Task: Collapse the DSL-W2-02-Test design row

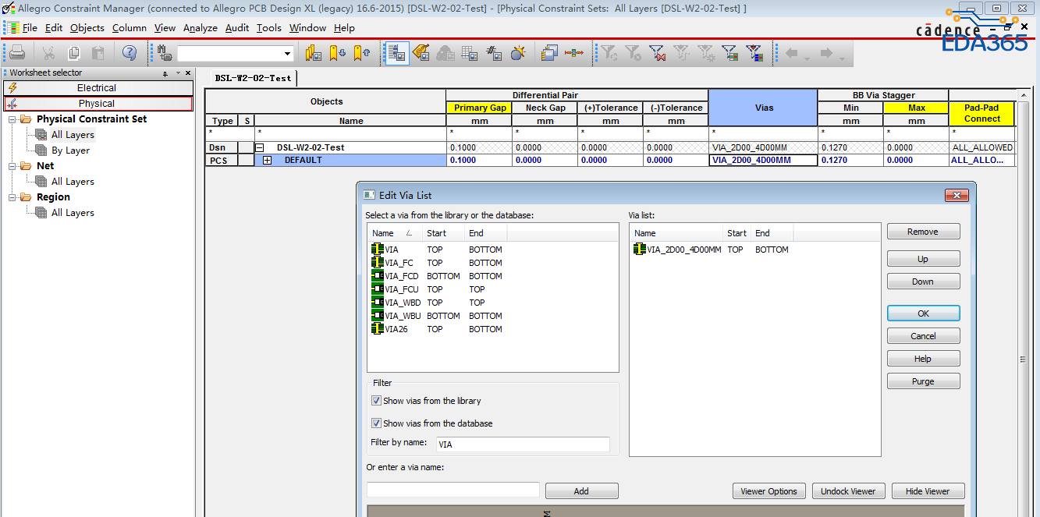Action: point(260,147)
